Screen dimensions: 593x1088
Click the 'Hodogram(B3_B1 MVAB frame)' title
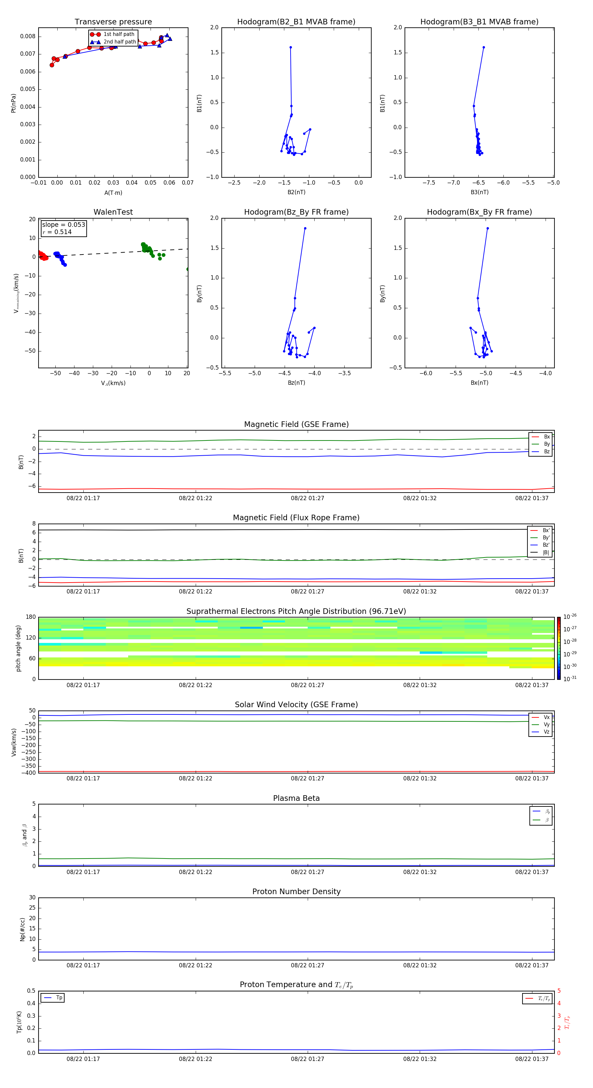pos(479,22)
